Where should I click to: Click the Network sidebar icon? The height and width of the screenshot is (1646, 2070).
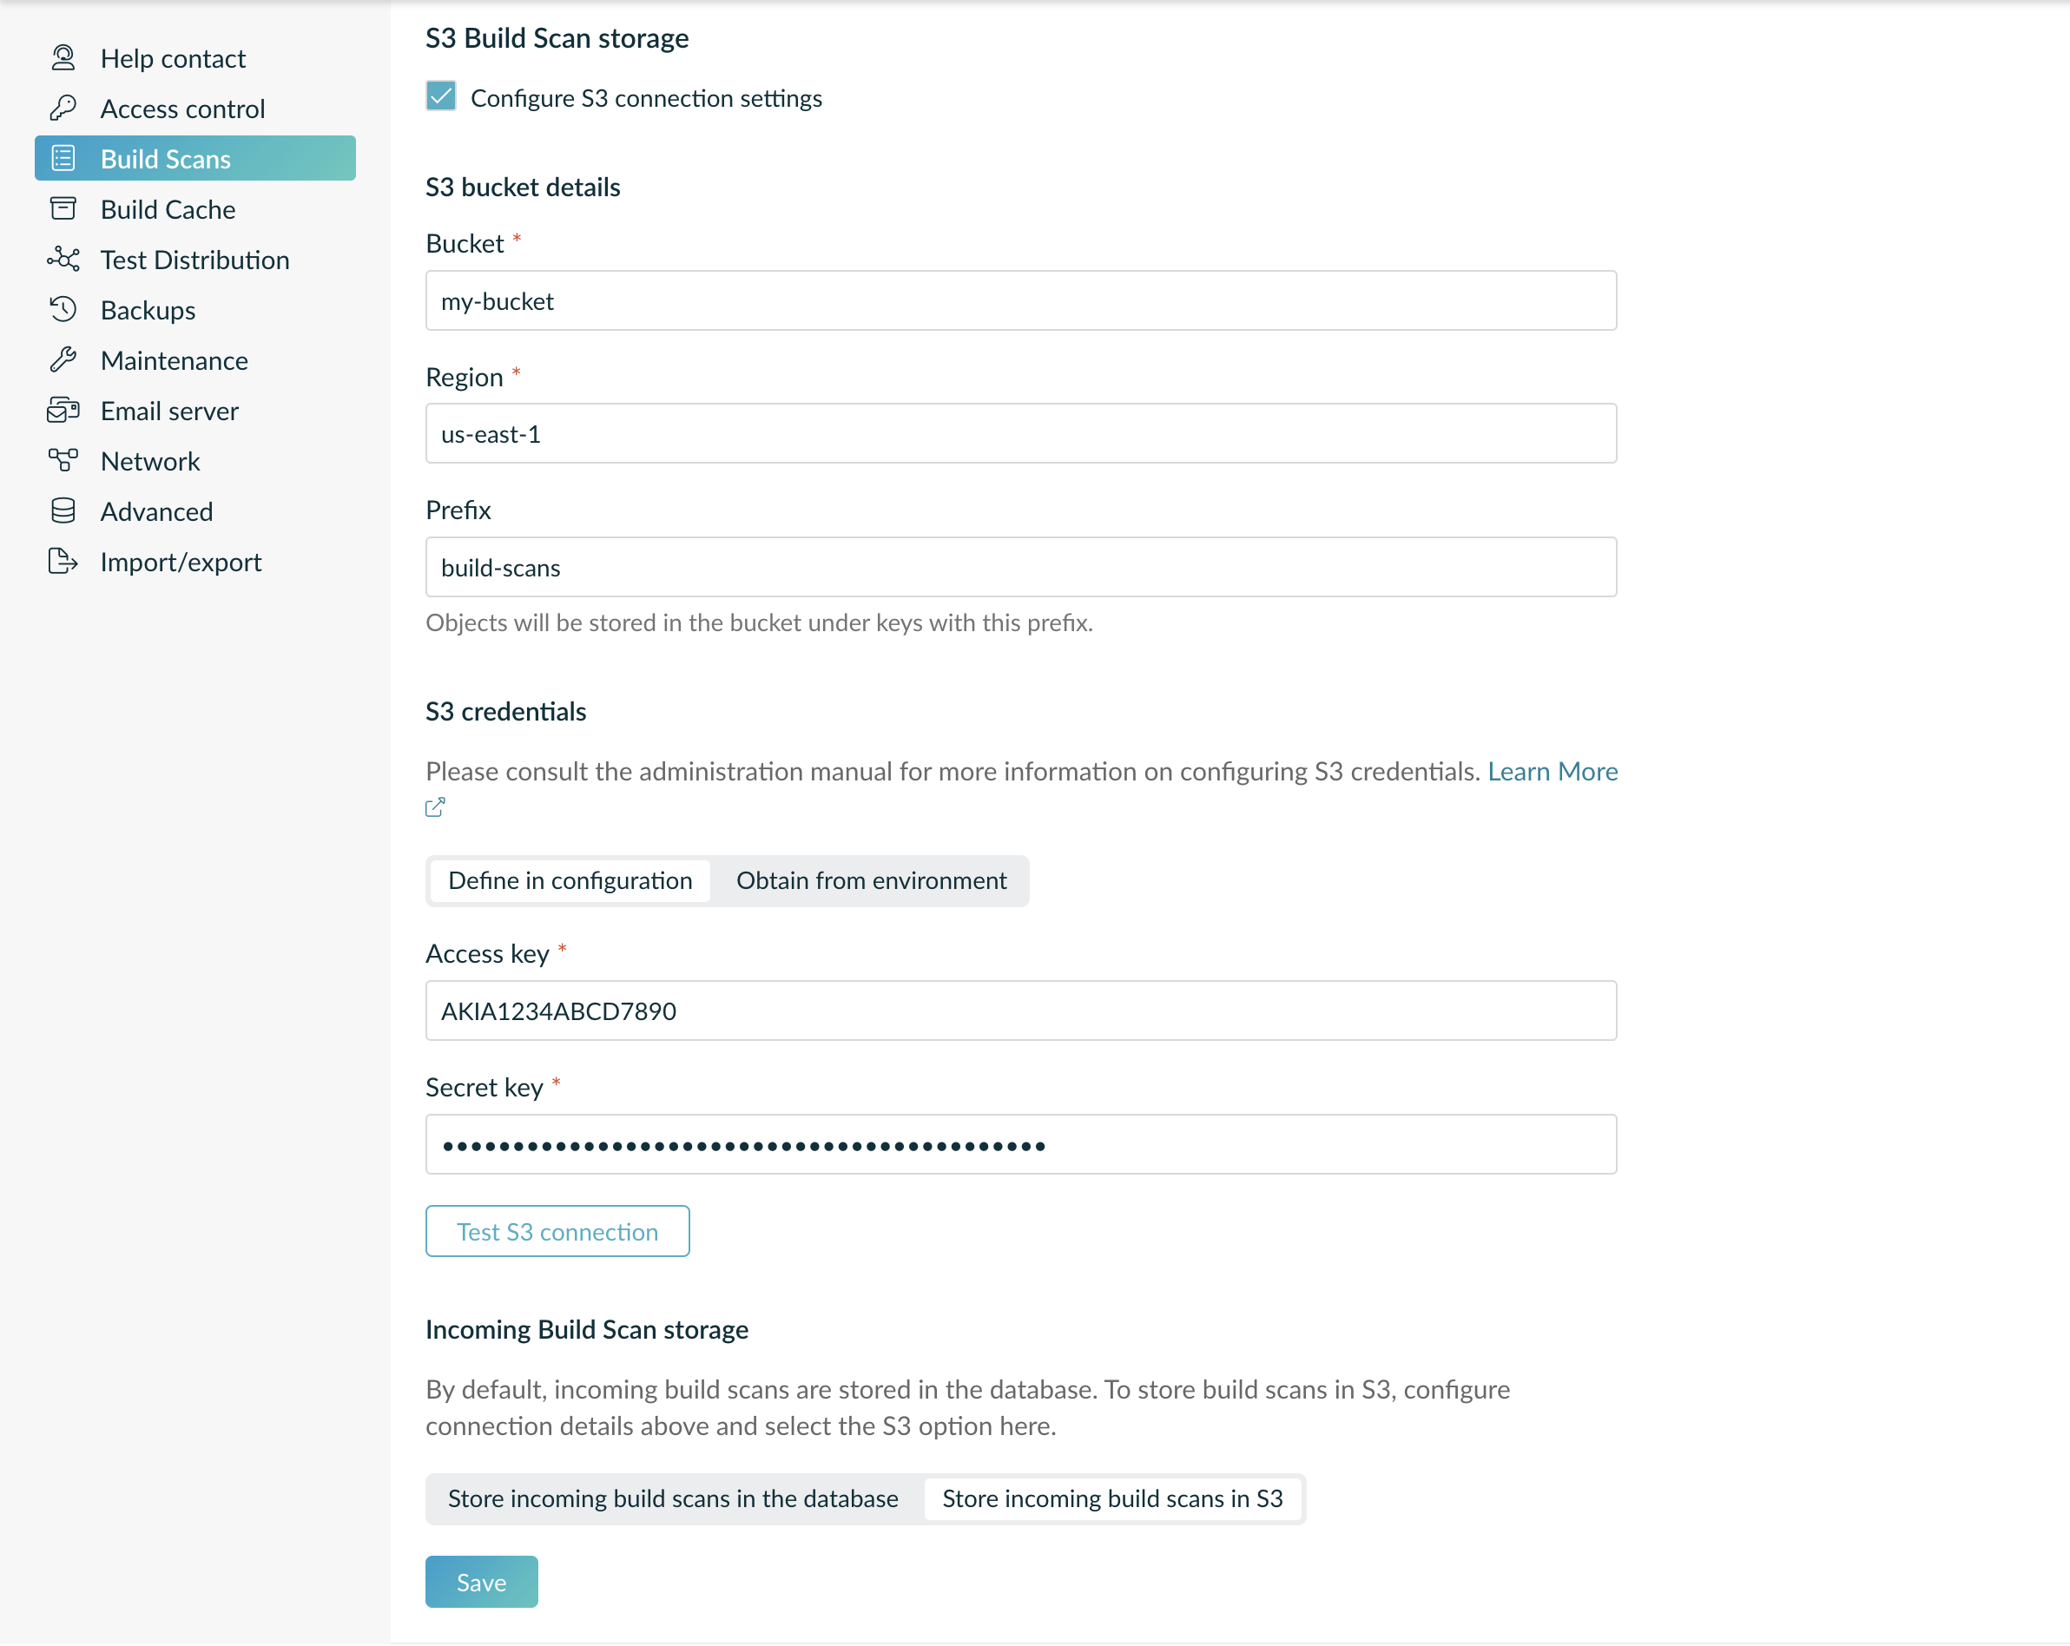point(63,461)
